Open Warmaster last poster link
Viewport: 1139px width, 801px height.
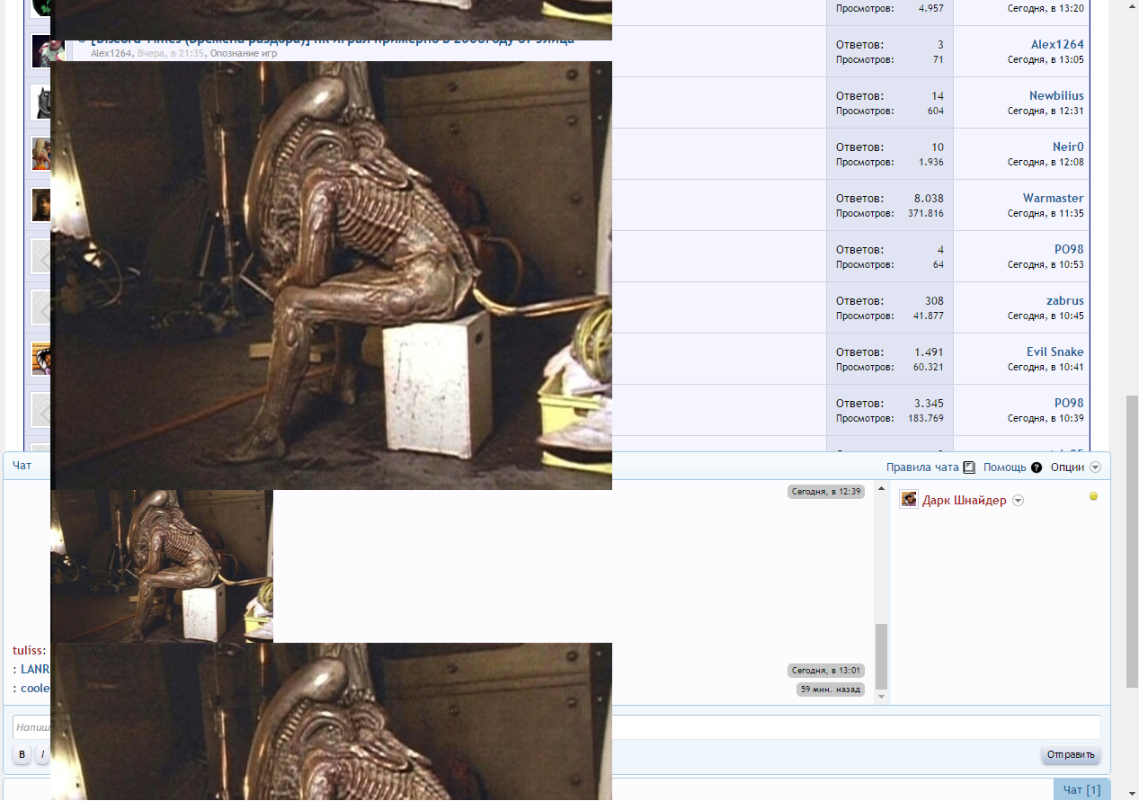click(1053, 198)
